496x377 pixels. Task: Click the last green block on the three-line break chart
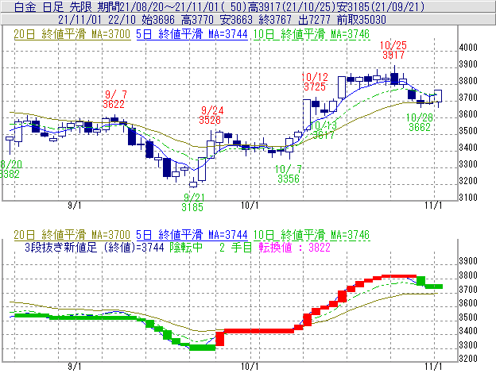click(434, 287)
